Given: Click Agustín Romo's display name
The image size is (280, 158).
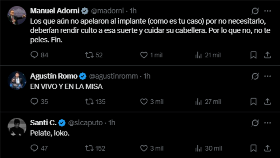Looking at the screenshot, I should [54, 76].
